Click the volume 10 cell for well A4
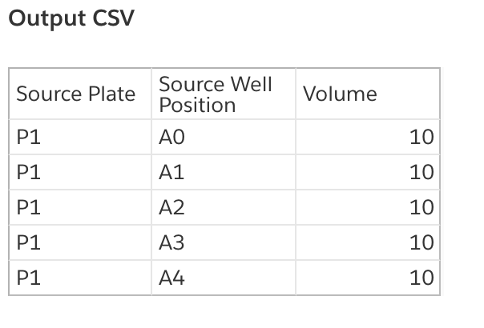 click(x=368, y=278)
